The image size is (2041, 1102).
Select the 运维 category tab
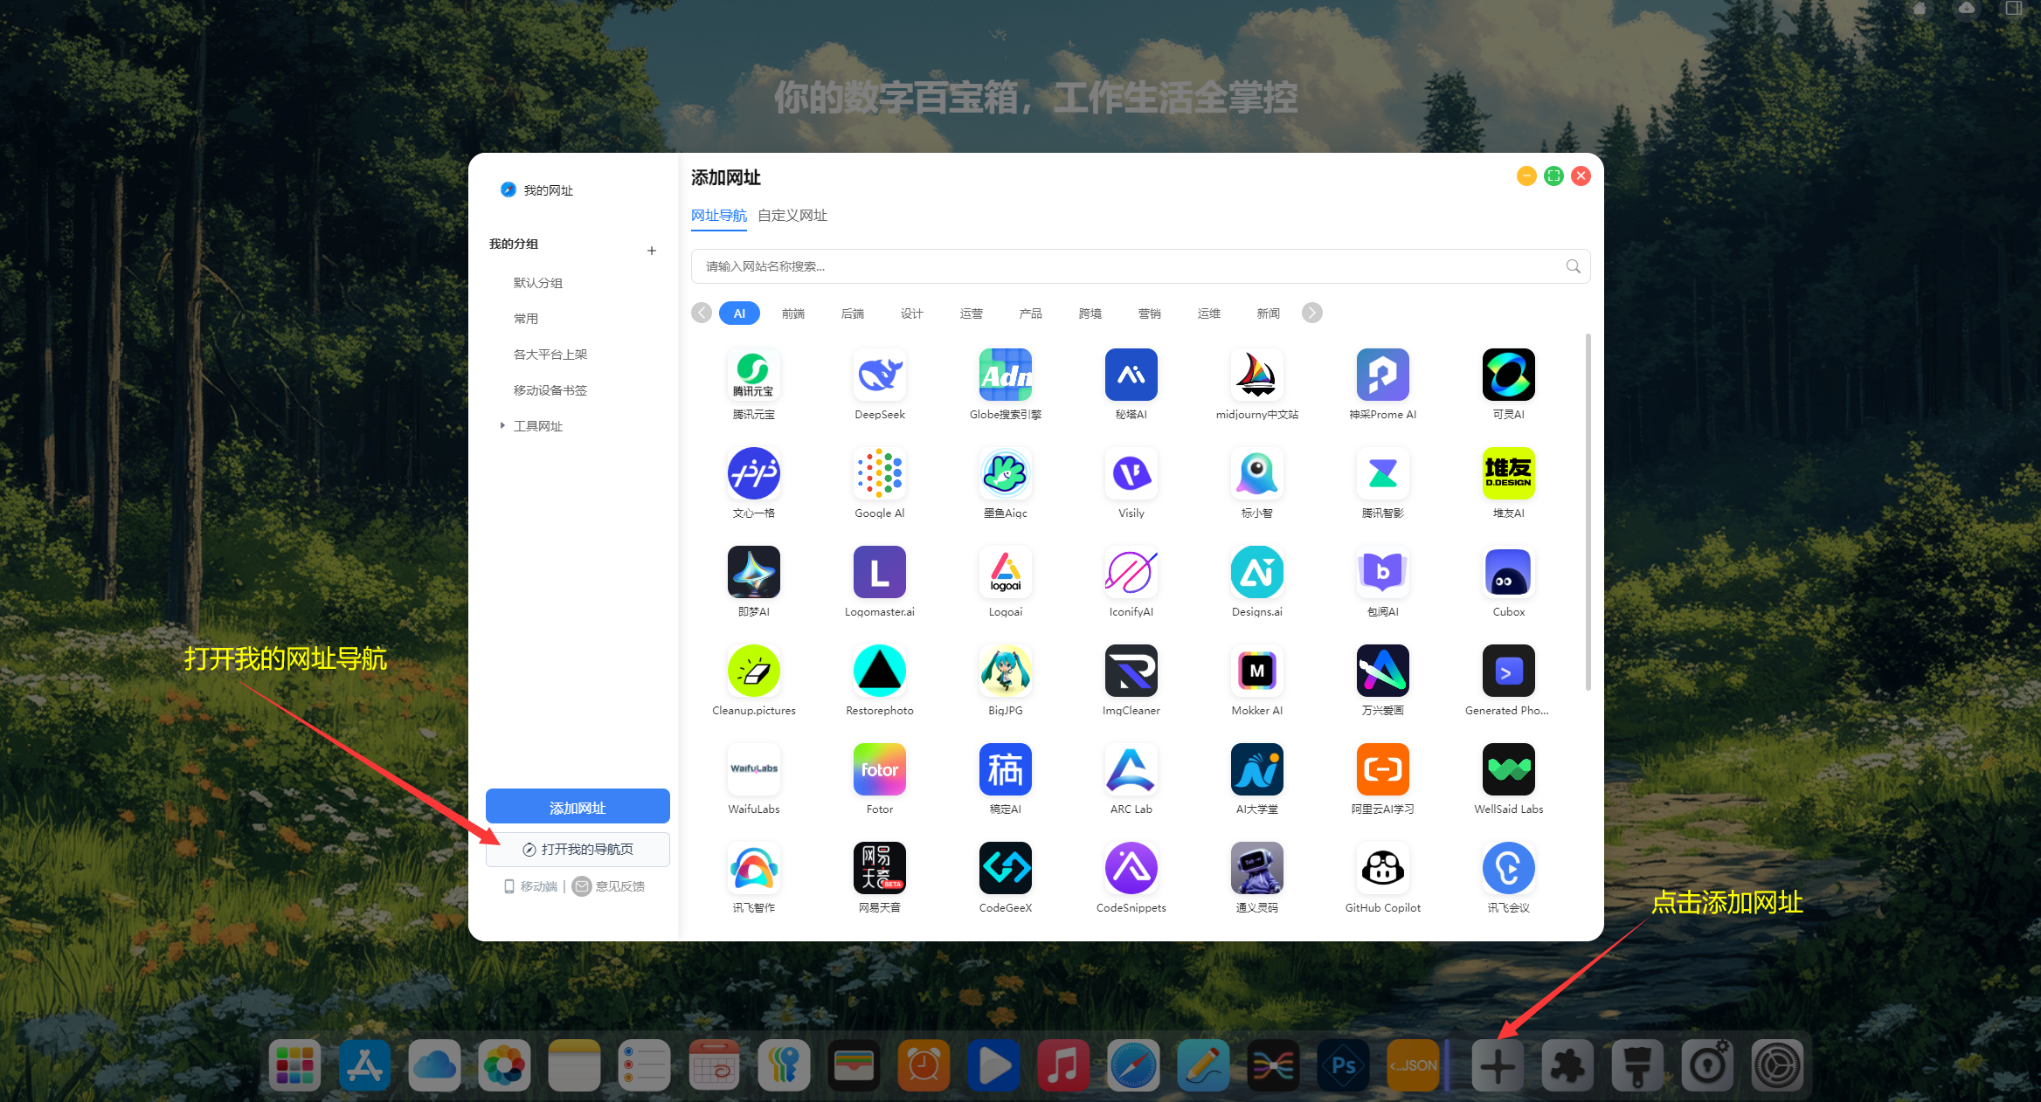1209,313
